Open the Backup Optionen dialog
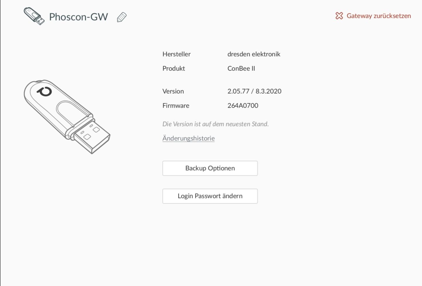 pyautogui.click(x=210, y=168)
